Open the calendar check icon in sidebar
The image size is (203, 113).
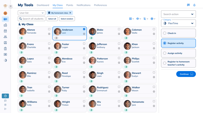pyautogui.click(x=5, y=31)
